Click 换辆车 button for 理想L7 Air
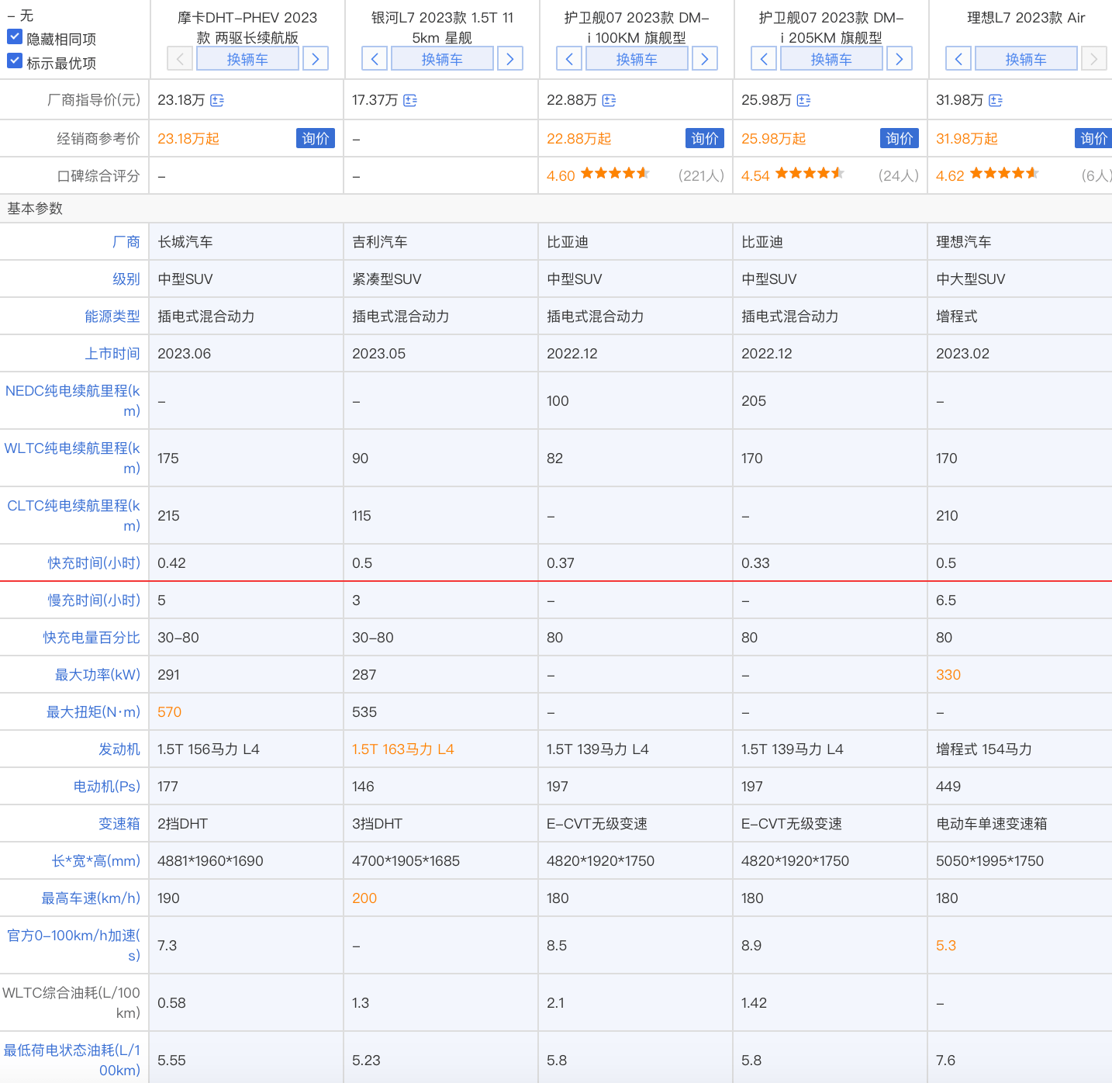The width and height of the screenshot is (1112, 1083). pyautogui.click(x=1026, y=59)
